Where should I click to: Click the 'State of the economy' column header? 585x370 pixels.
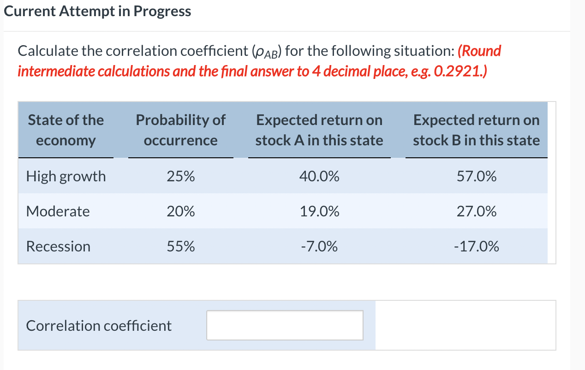66,130
